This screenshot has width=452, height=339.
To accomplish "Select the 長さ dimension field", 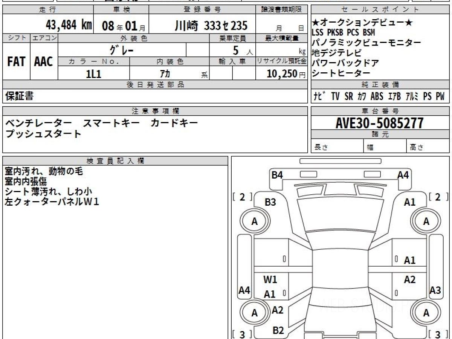I will click(x=337, y=147).
